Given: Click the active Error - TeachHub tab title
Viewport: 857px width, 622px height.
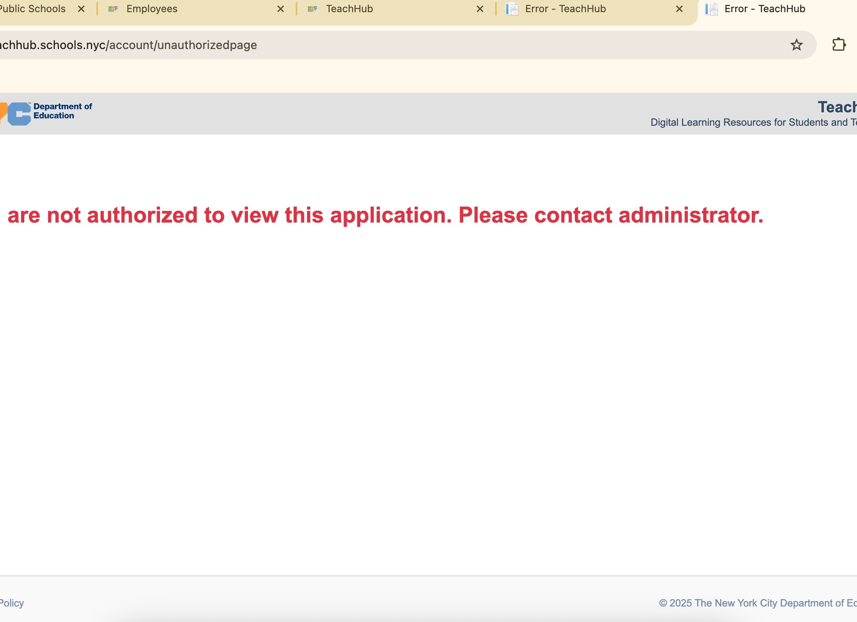Looking at the screenshot, I should pos(765,9).
